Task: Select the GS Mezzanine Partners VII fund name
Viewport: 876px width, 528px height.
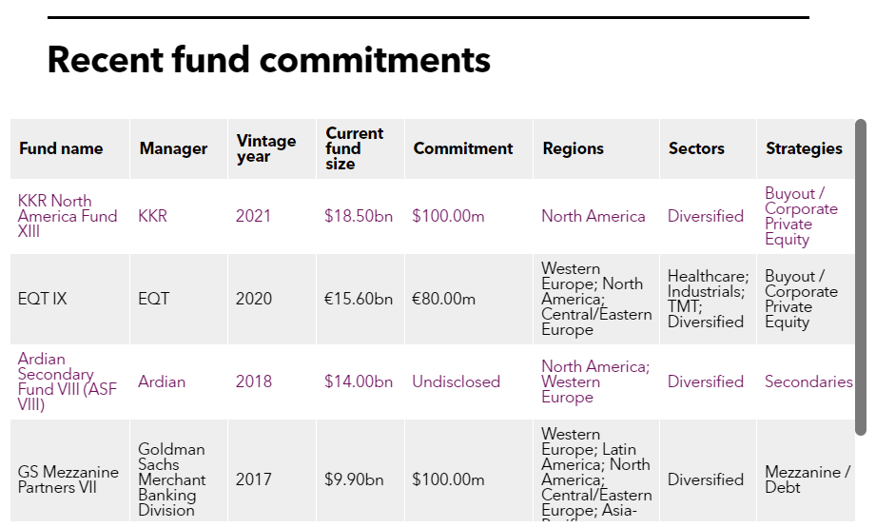Action: (68, 479)
